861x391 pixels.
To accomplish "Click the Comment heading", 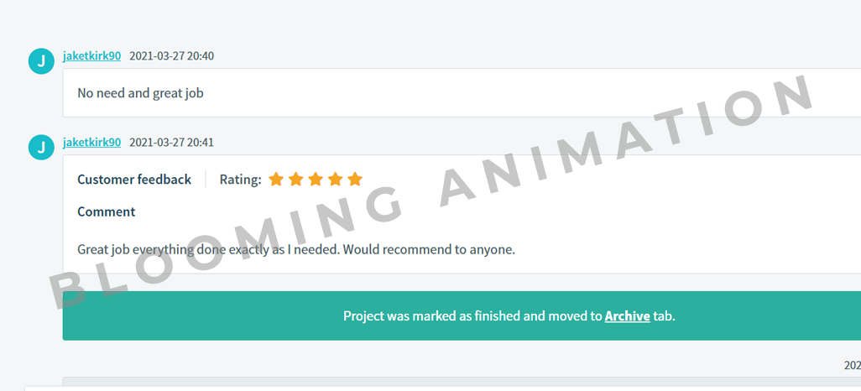I will (x=106, y=212).
